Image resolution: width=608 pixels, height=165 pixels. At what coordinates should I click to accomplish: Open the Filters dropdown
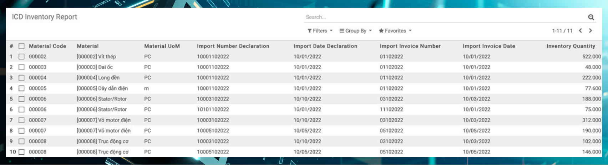[x=320, y=31]
